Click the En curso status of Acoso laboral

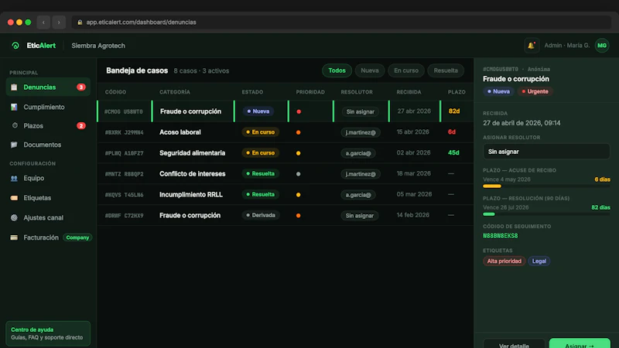[261, 132]
